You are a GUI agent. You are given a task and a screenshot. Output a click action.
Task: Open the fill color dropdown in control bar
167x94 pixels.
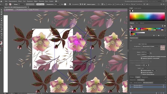point(8,4)
